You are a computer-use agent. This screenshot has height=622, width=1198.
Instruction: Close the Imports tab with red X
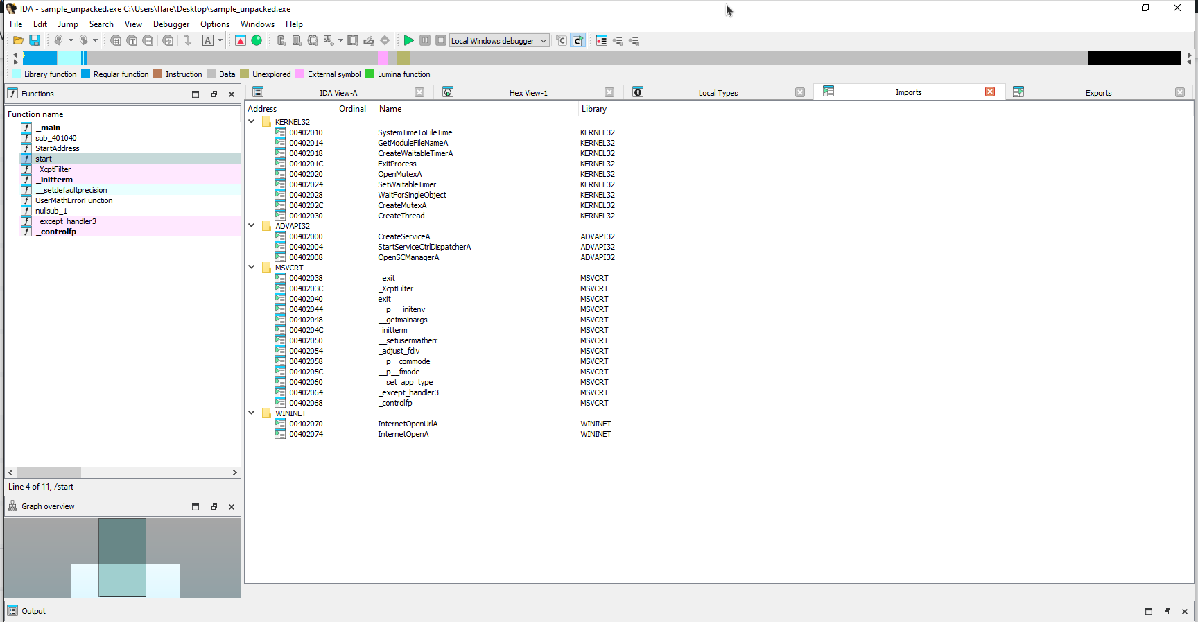point(990,92)
